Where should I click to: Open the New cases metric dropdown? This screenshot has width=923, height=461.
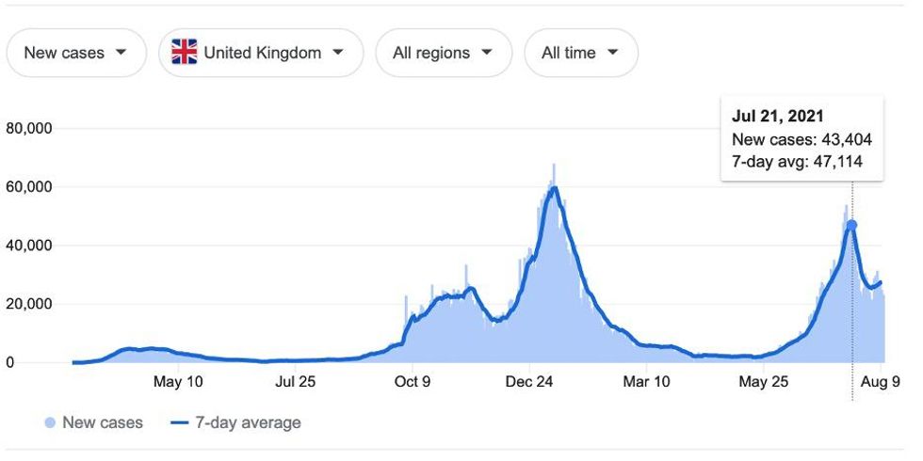click(76, 53)
